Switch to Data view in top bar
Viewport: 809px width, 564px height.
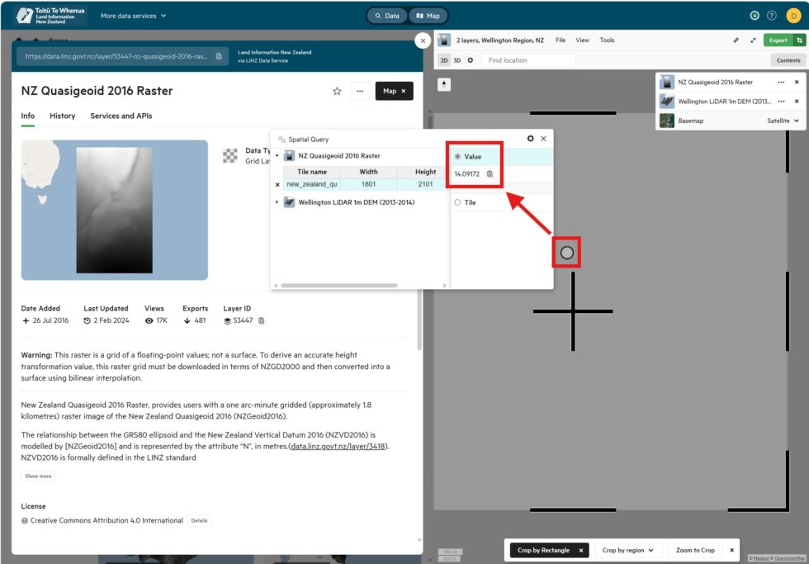pyautogui.click(x=387, y=16)
